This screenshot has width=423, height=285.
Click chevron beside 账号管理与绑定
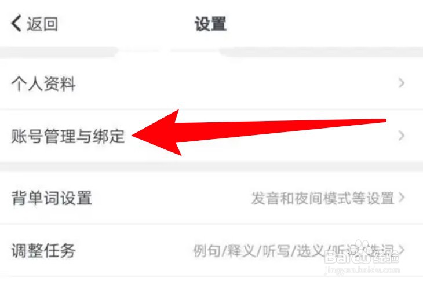(402, 136)
